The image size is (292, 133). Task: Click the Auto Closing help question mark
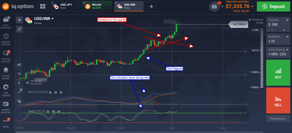(287, 49)
